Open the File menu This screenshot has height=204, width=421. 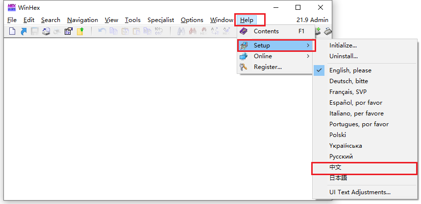12,20
